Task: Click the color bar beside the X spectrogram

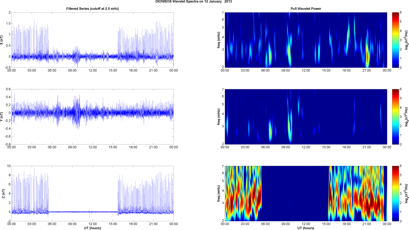Action: coord(395,40)
